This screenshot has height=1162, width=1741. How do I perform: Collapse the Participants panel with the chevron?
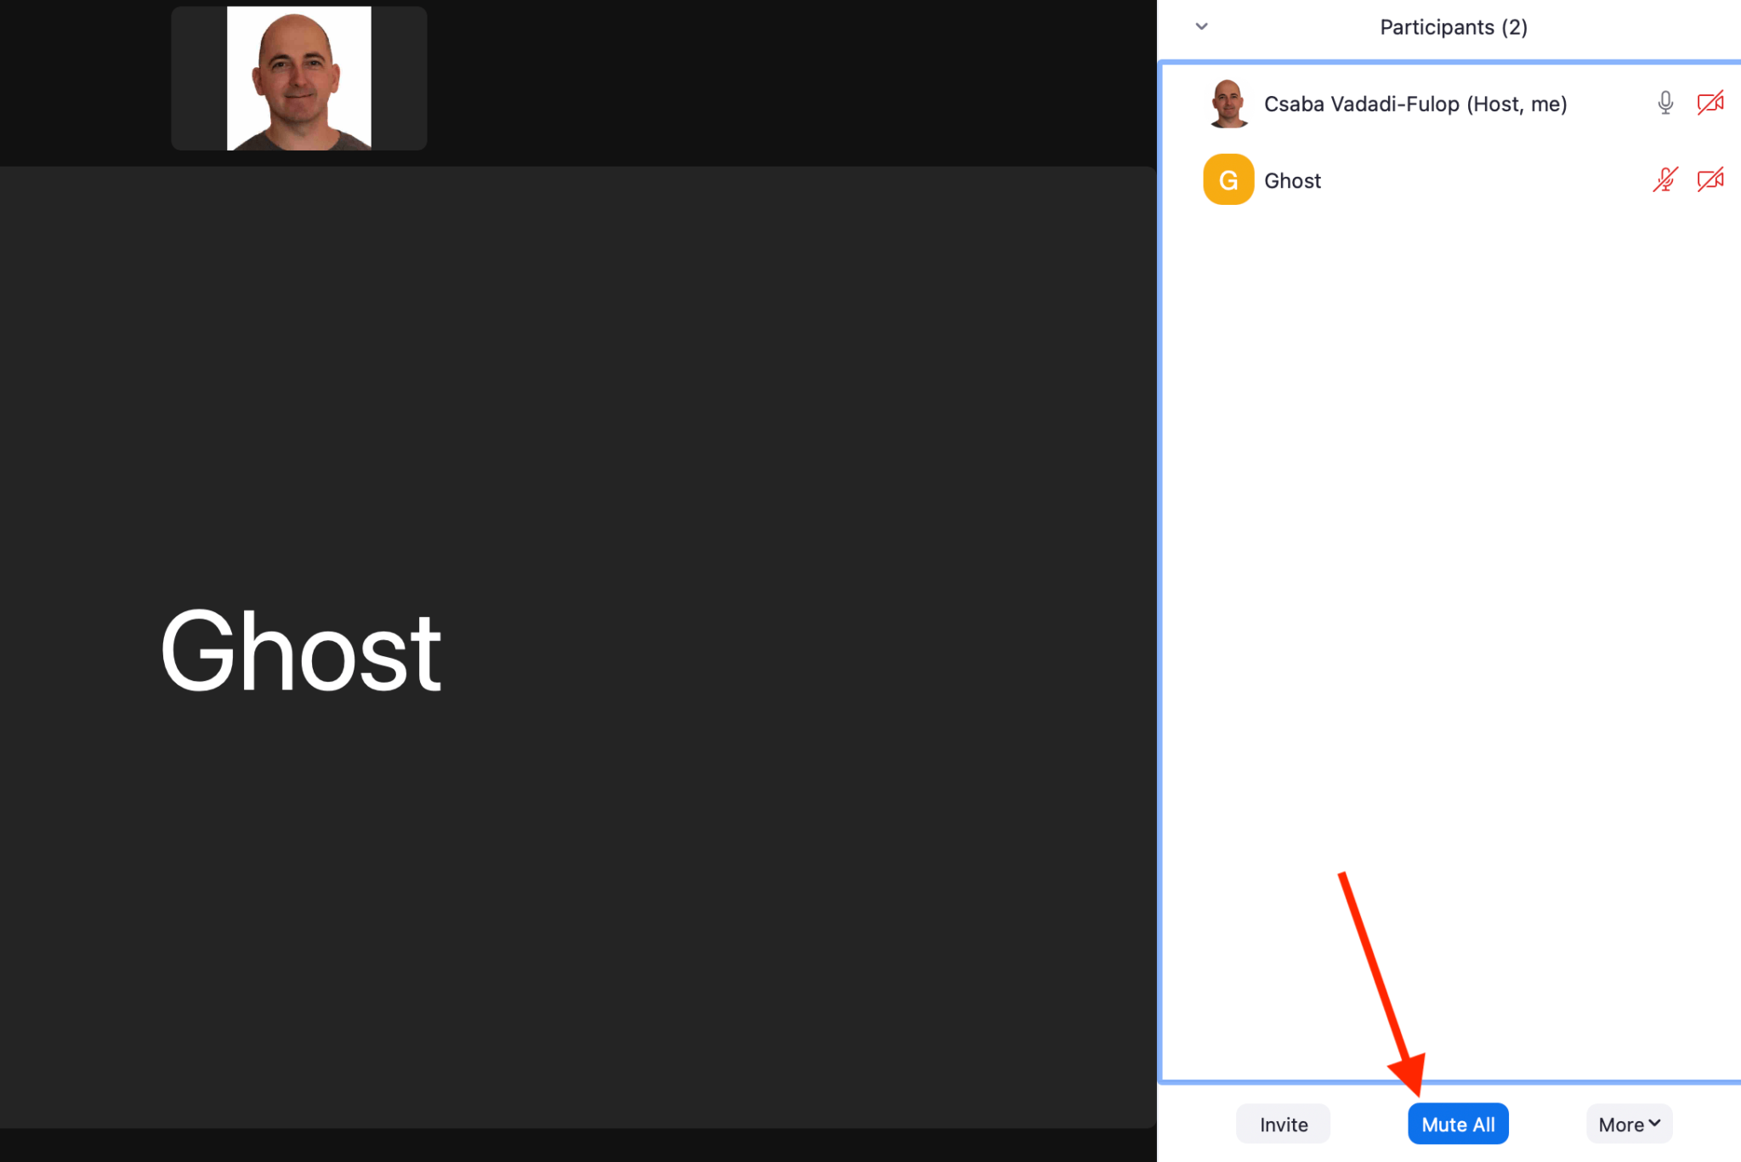tap(1201, 26)
